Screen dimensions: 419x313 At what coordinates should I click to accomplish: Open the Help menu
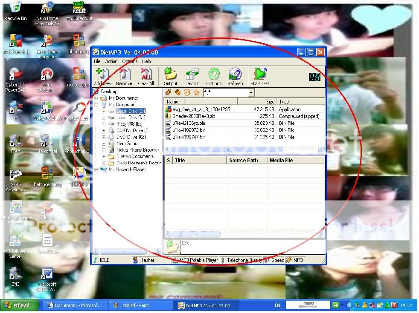point(146,61)
